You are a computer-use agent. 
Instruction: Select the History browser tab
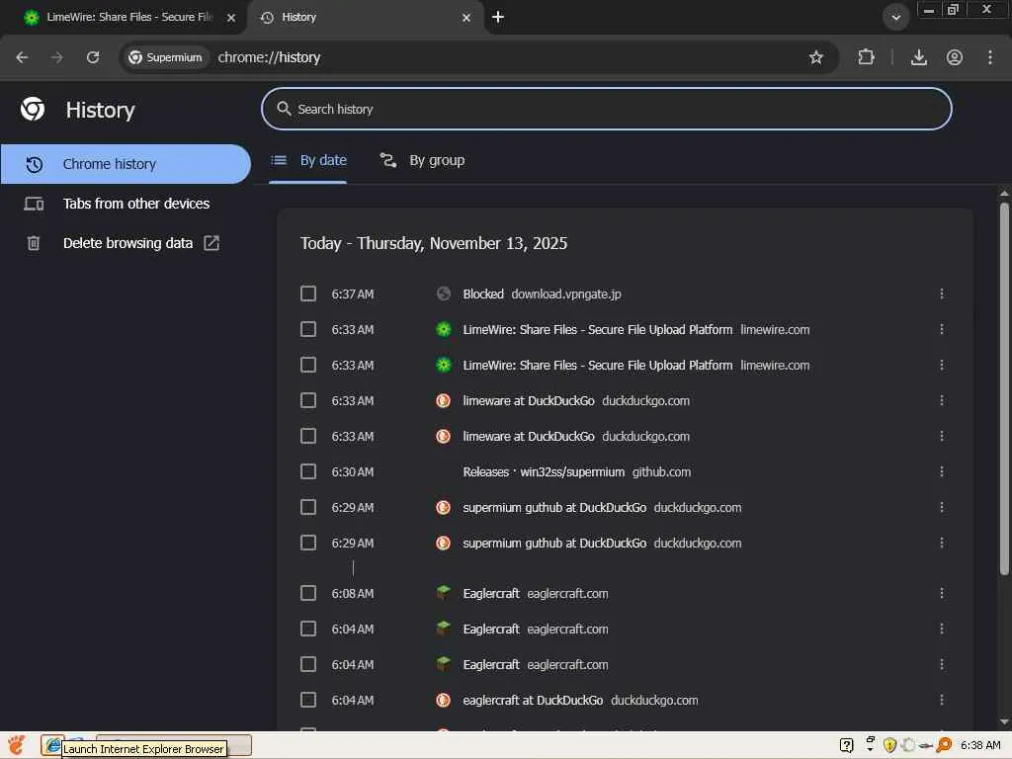click(x=366, y=18)
